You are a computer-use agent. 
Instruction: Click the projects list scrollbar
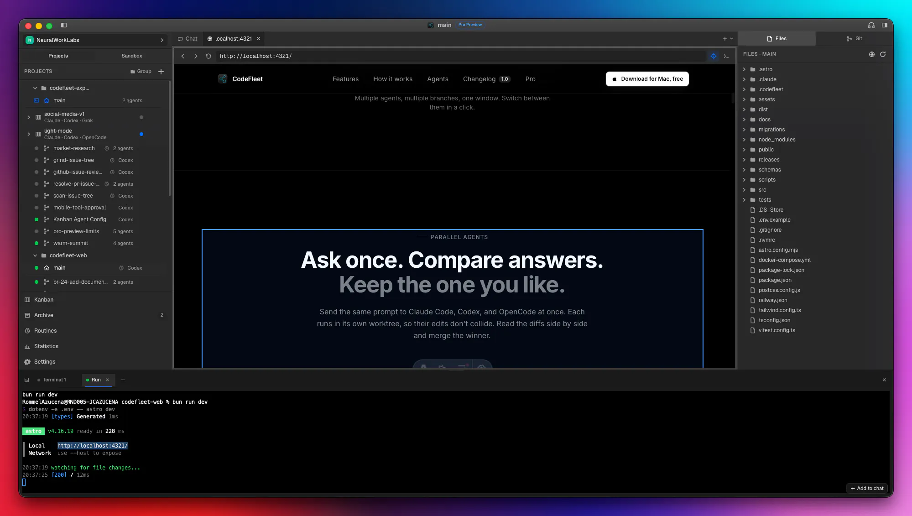[x=170, y=139]
